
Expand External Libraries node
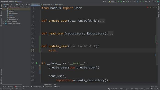click(x=3, y=22)
